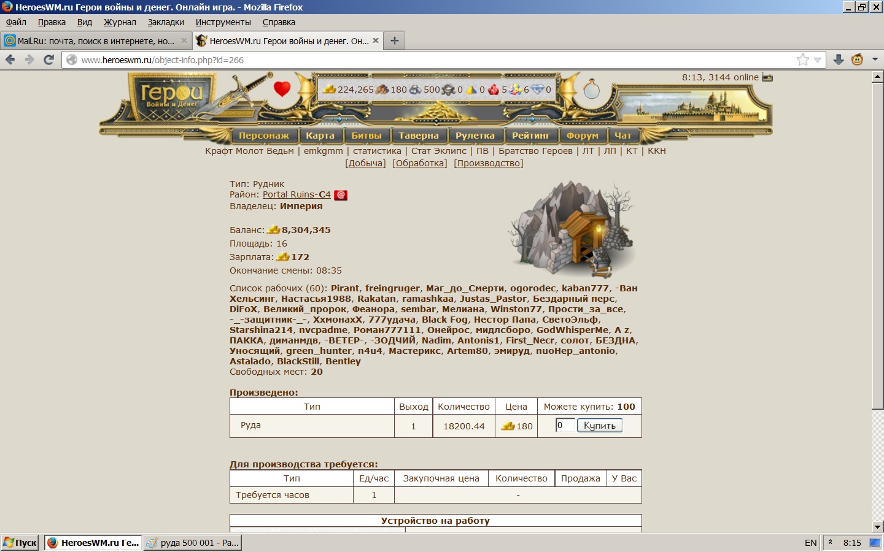Click the Firefox forward arrow

pos(29,59)
